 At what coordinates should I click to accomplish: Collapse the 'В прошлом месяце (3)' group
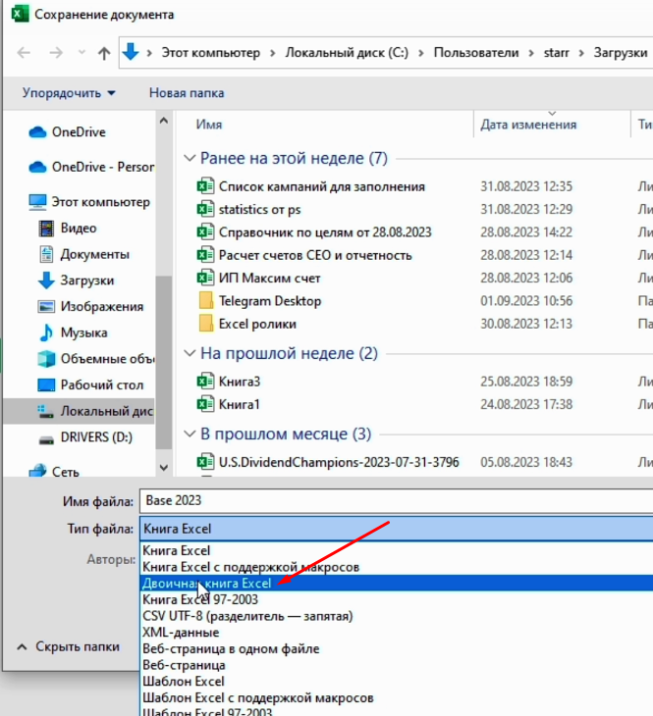coord(190,435)
